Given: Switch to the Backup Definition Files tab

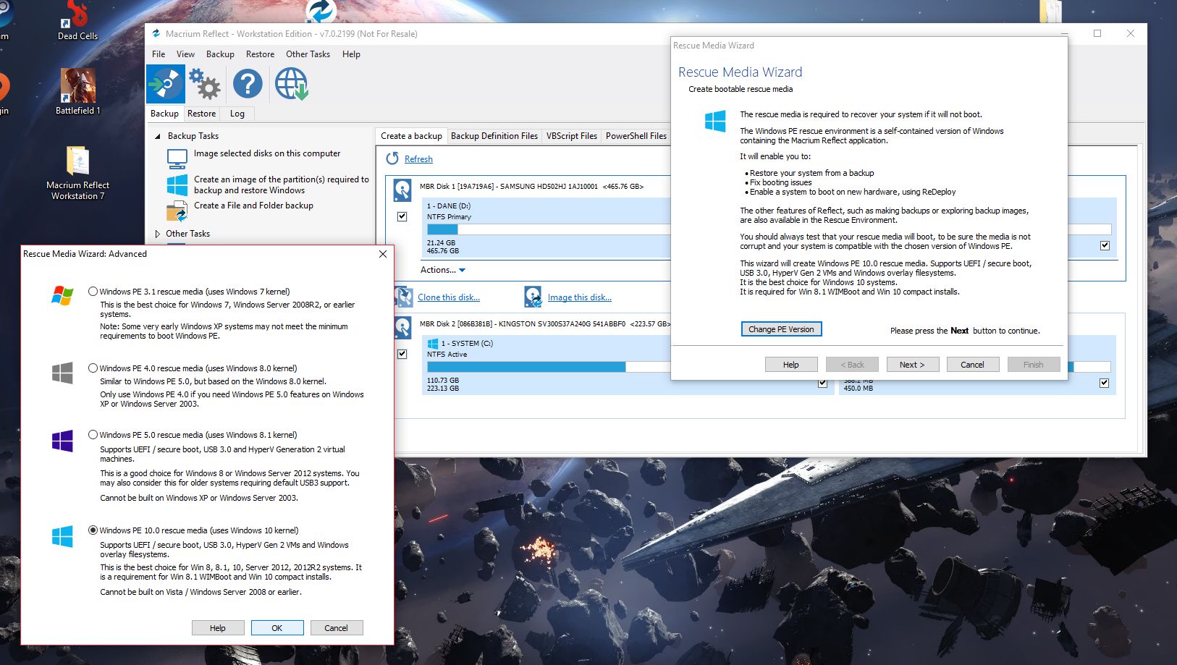Looking at the screenshot, I should [494, 136].
